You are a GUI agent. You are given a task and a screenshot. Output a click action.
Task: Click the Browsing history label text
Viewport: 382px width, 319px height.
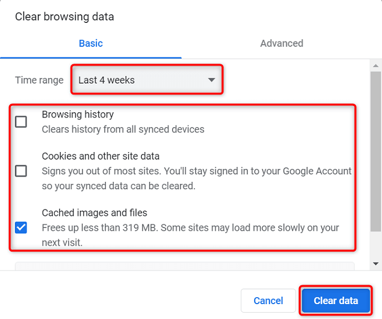click(x=78, y=114)
